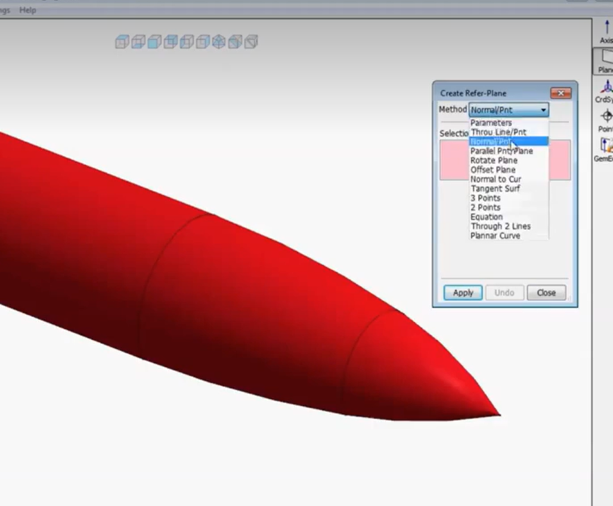This screenshot has width=613, height=506.
Task: Close Create Refer-Plane dialog with X
Action: [x=561, y=93]
